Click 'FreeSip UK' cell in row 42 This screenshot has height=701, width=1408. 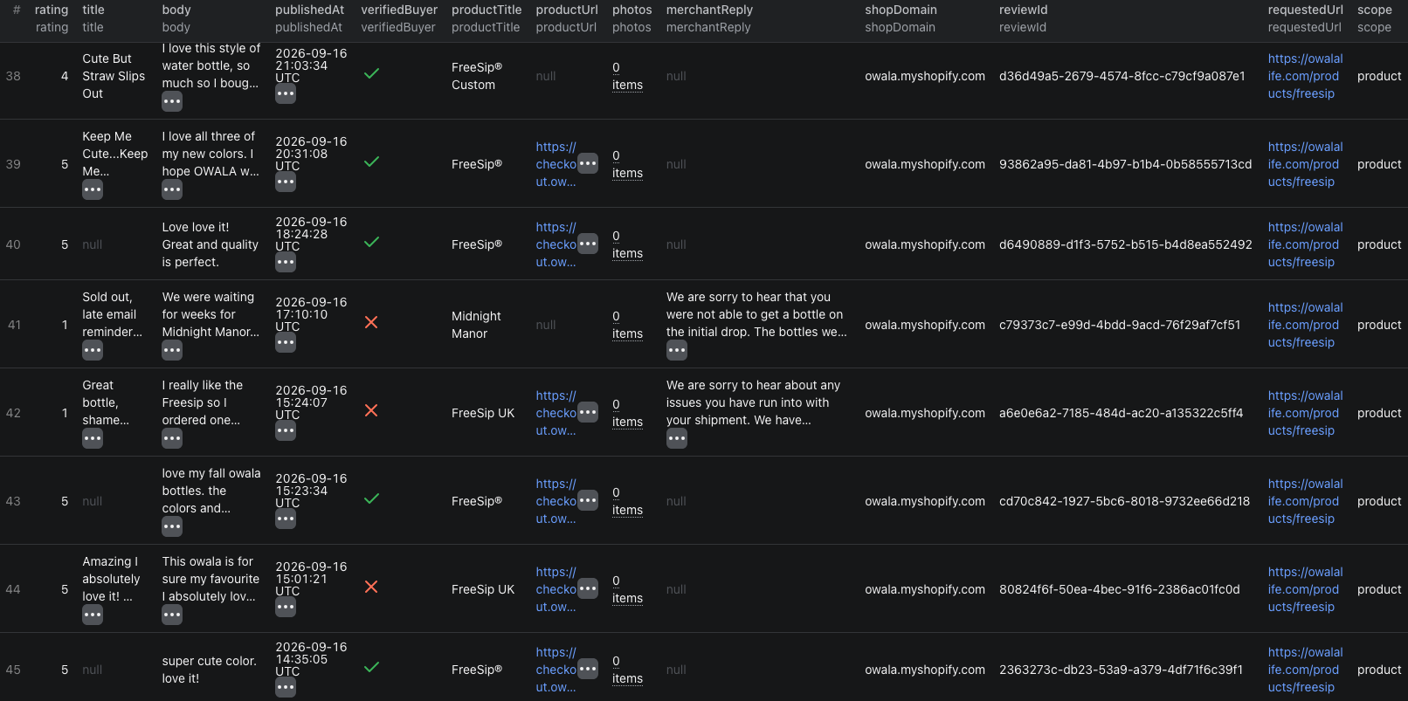pyautogui.click(x=483, y=413)
